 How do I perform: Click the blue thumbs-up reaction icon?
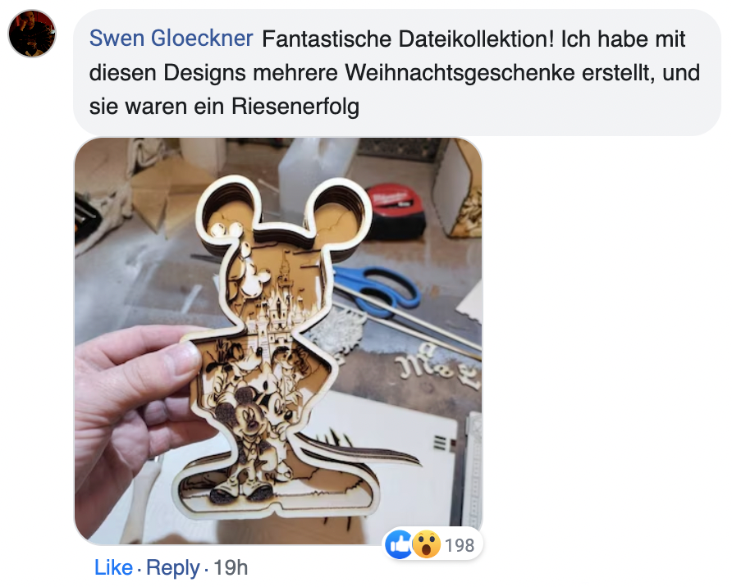(398, 544)
